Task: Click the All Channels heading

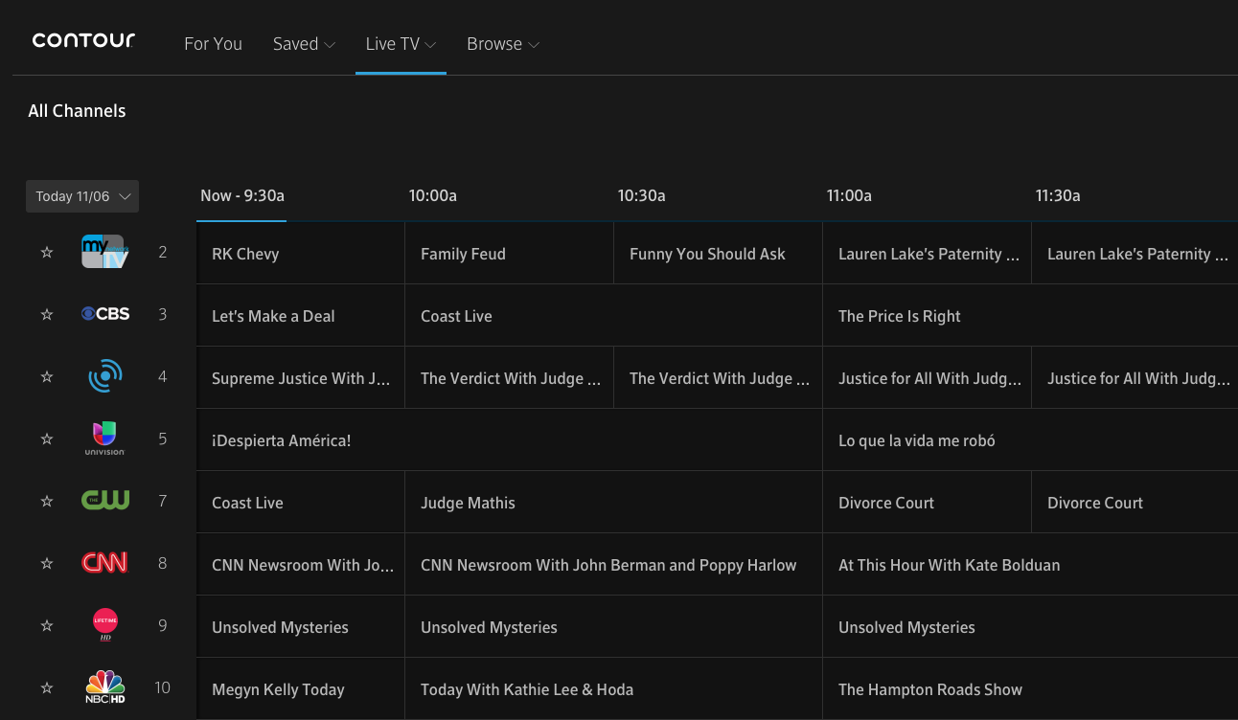Action: pos(77,111)
